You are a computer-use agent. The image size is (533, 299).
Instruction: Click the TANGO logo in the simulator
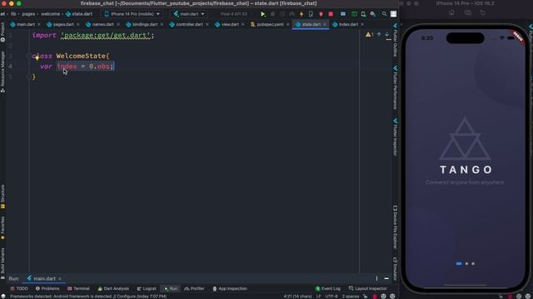point(466,146)
